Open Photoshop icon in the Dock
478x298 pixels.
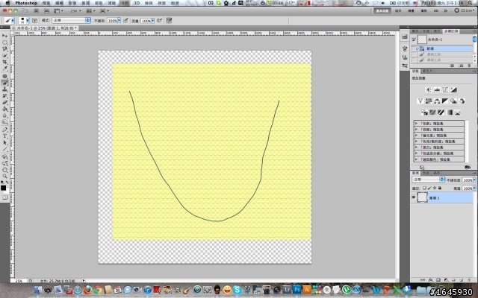pyautogui.click(x=297, y=290)
